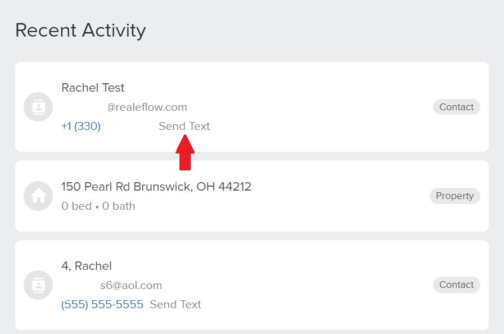Open the 4, Rachel contact name
504x334 pixels.
tap(87, 266)
